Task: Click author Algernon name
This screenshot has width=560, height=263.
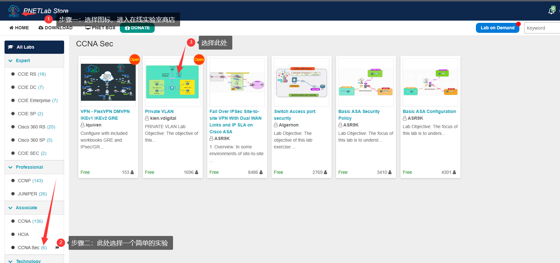Action: point(288,125)
